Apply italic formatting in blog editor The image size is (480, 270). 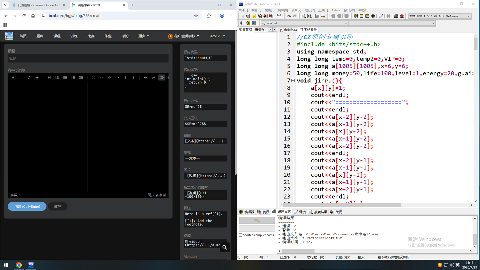tap(29, 77)
